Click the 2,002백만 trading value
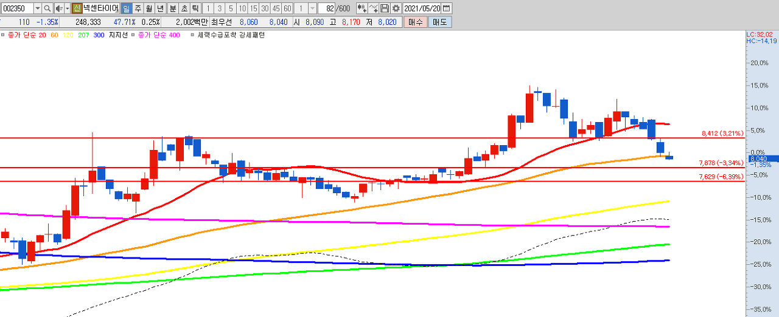Image resolution: width=779 pixels, height=317 pixels. [x=192, y=22]
